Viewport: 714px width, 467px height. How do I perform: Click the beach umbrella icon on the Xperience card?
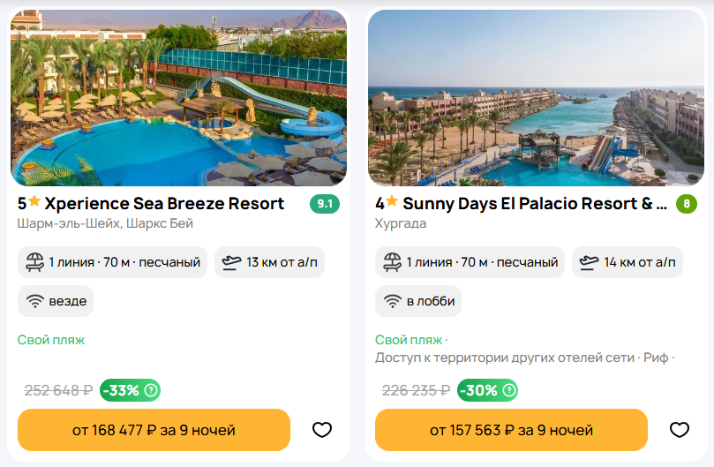click(x=35, y=262)
